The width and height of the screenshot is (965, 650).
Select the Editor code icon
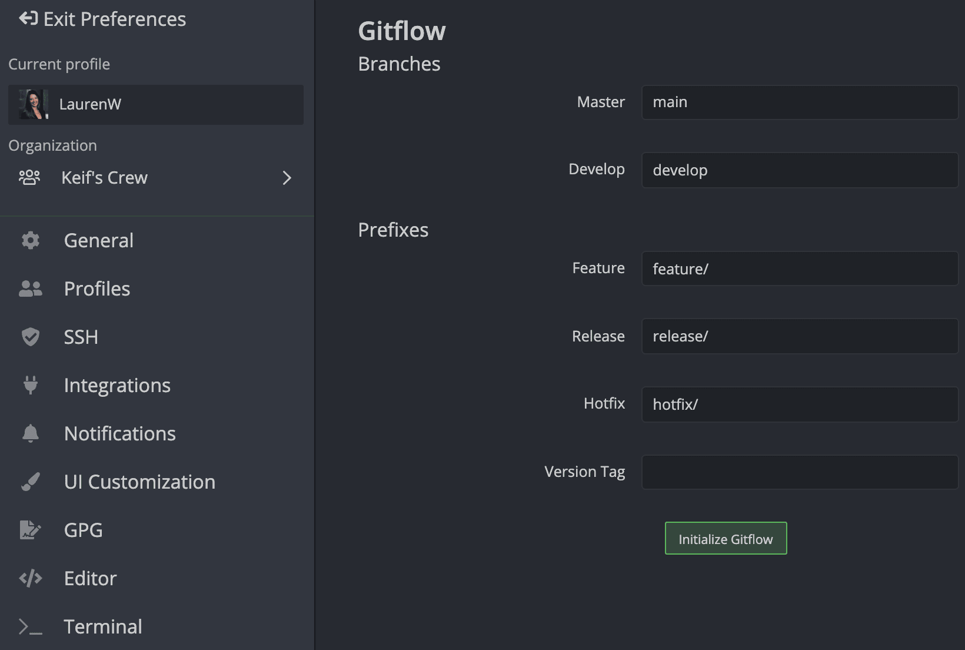tap(30, 578)
